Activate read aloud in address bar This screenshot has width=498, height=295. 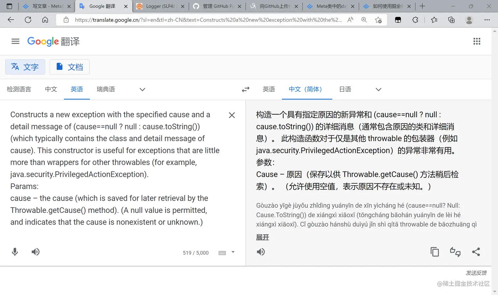[x=350, y=20]
